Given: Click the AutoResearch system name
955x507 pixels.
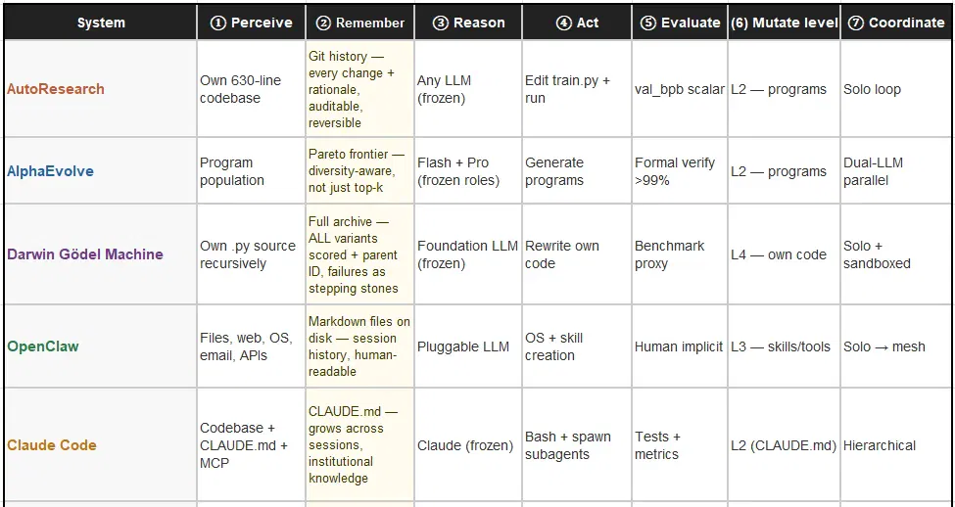Looking at the screenshot, I should click(56, 89).
